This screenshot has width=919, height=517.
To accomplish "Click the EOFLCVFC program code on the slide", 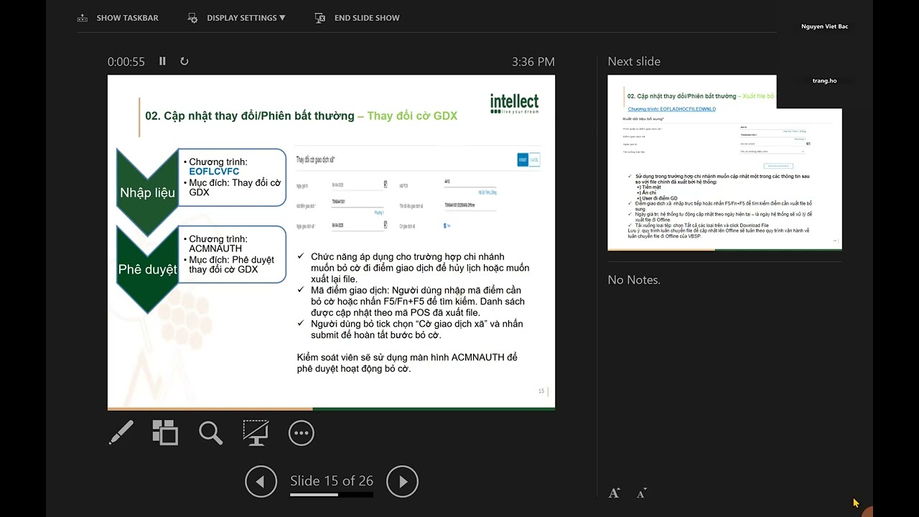I will tap(214, 172).
